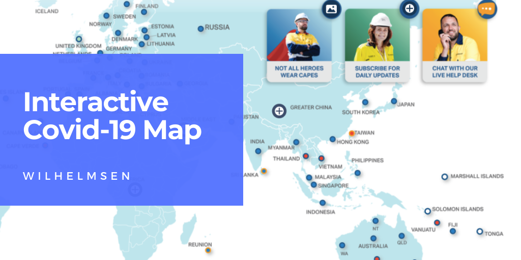Expand the Greater China plus marker
Screen dimensions: 521x260
pos(279,110)
